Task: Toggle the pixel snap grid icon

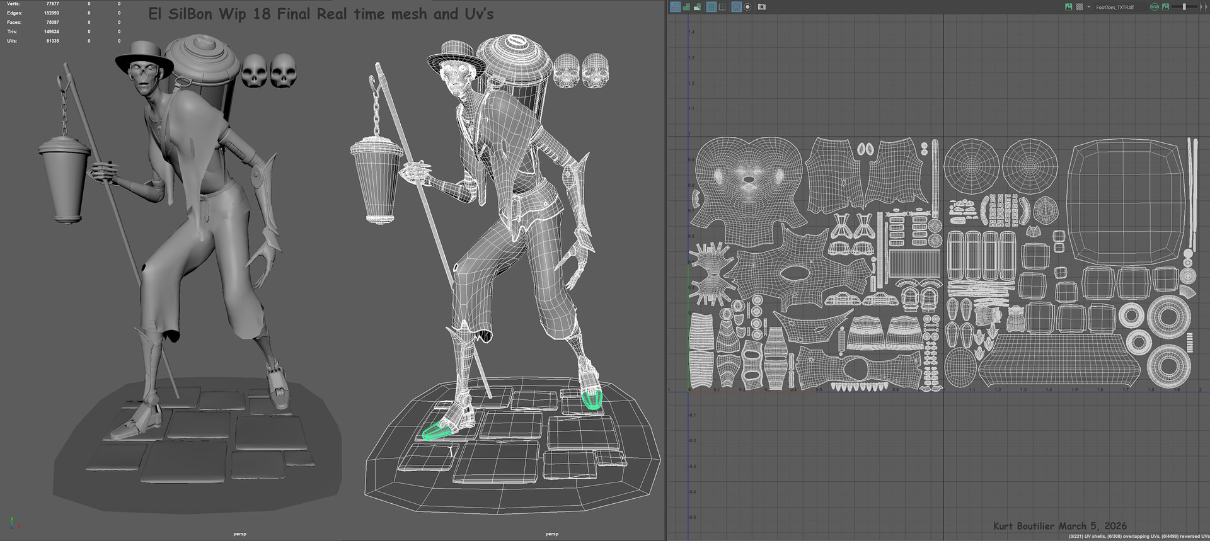Action: pyautogui.click(x=736, y=7)
